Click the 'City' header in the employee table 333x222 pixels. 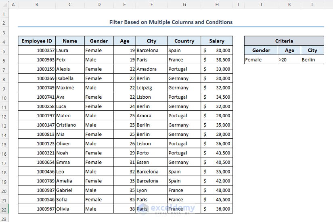point(152,41)
